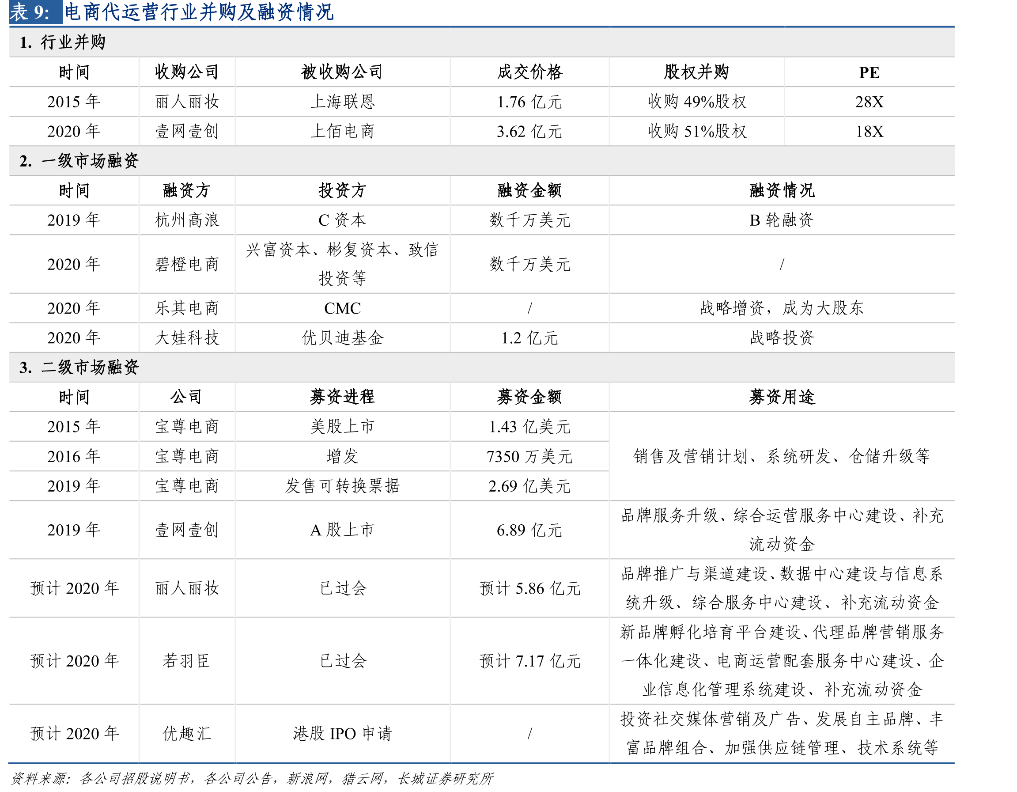The image size is (1017, 792).
Task: Select 宝尊电商 in the 美股上市 row
Action: point(187,426)
